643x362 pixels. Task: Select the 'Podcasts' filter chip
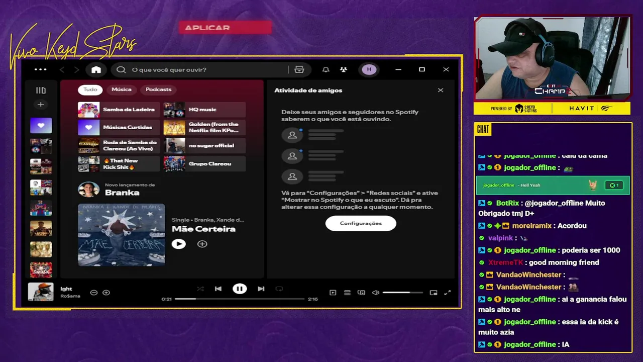pyautogui.click(x=158, y=89)
